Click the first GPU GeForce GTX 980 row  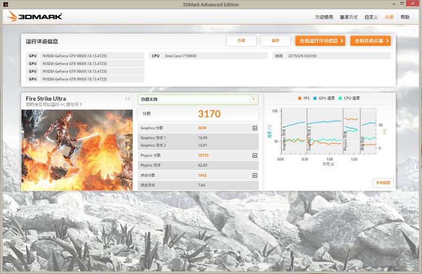coord(85,56)
